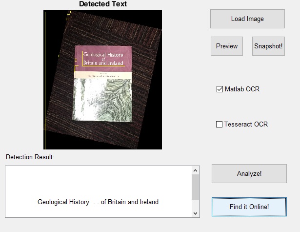This screenshot has height=232, width=300.
Task: Click the Tesseract OCR label text
Action: (x=246, y=124)
